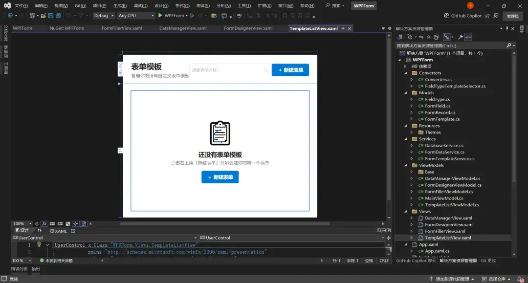Select DatabaseService.cs file
This screenshot has width=528, height=283.
click(x=444, y=146)
